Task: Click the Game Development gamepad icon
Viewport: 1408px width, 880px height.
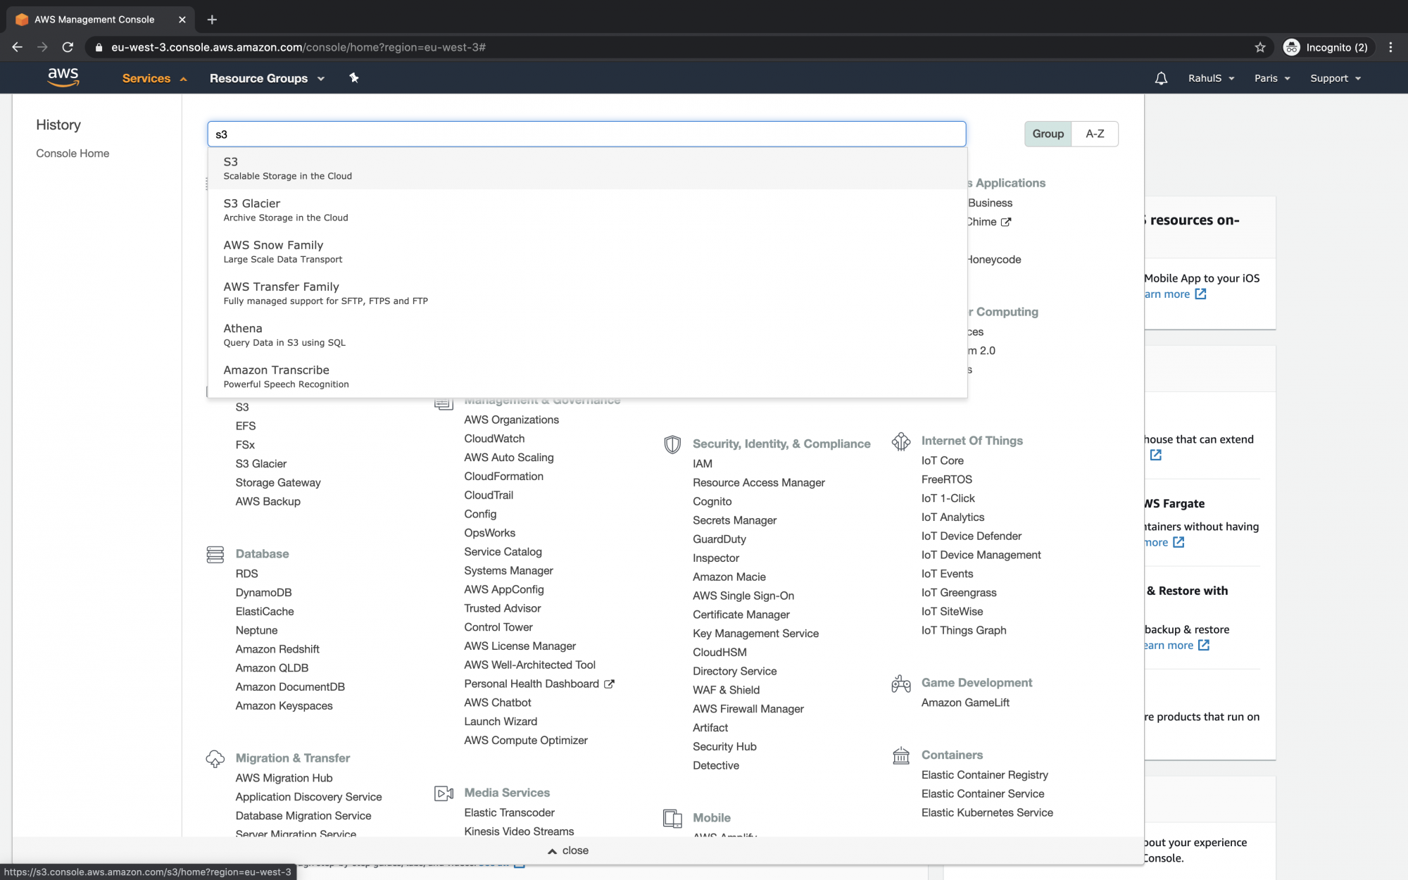Action: pos(900,683)
